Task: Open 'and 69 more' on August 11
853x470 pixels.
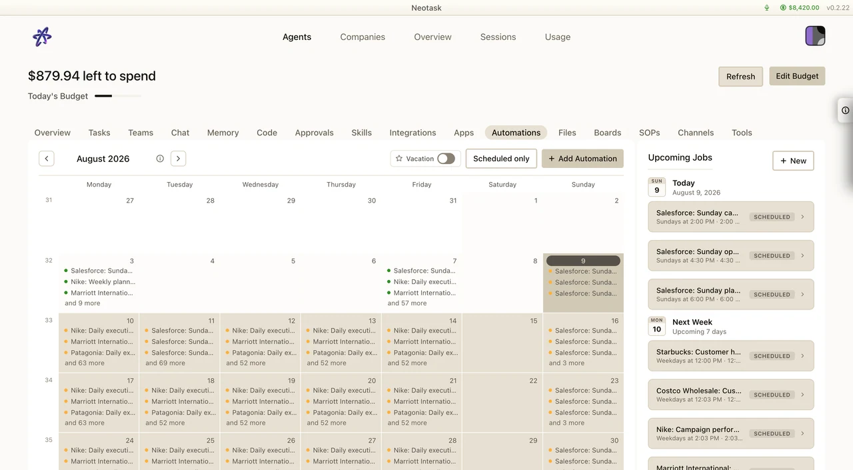Action: coord(165,363)
